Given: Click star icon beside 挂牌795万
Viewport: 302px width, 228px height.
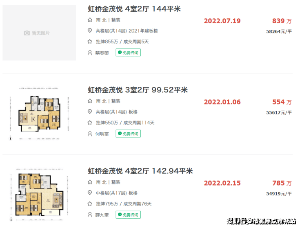Looking at the screenshot, I should point(90,204).
